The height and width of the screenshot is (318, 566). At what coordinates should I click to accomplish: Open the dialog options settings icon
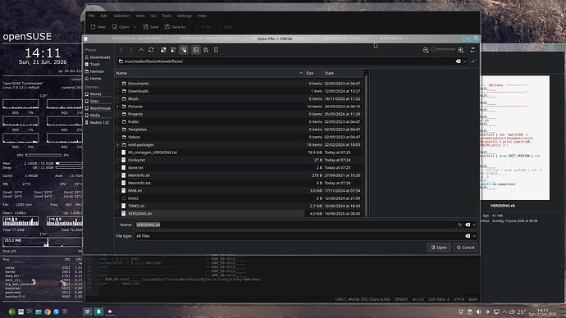[472, 50]
